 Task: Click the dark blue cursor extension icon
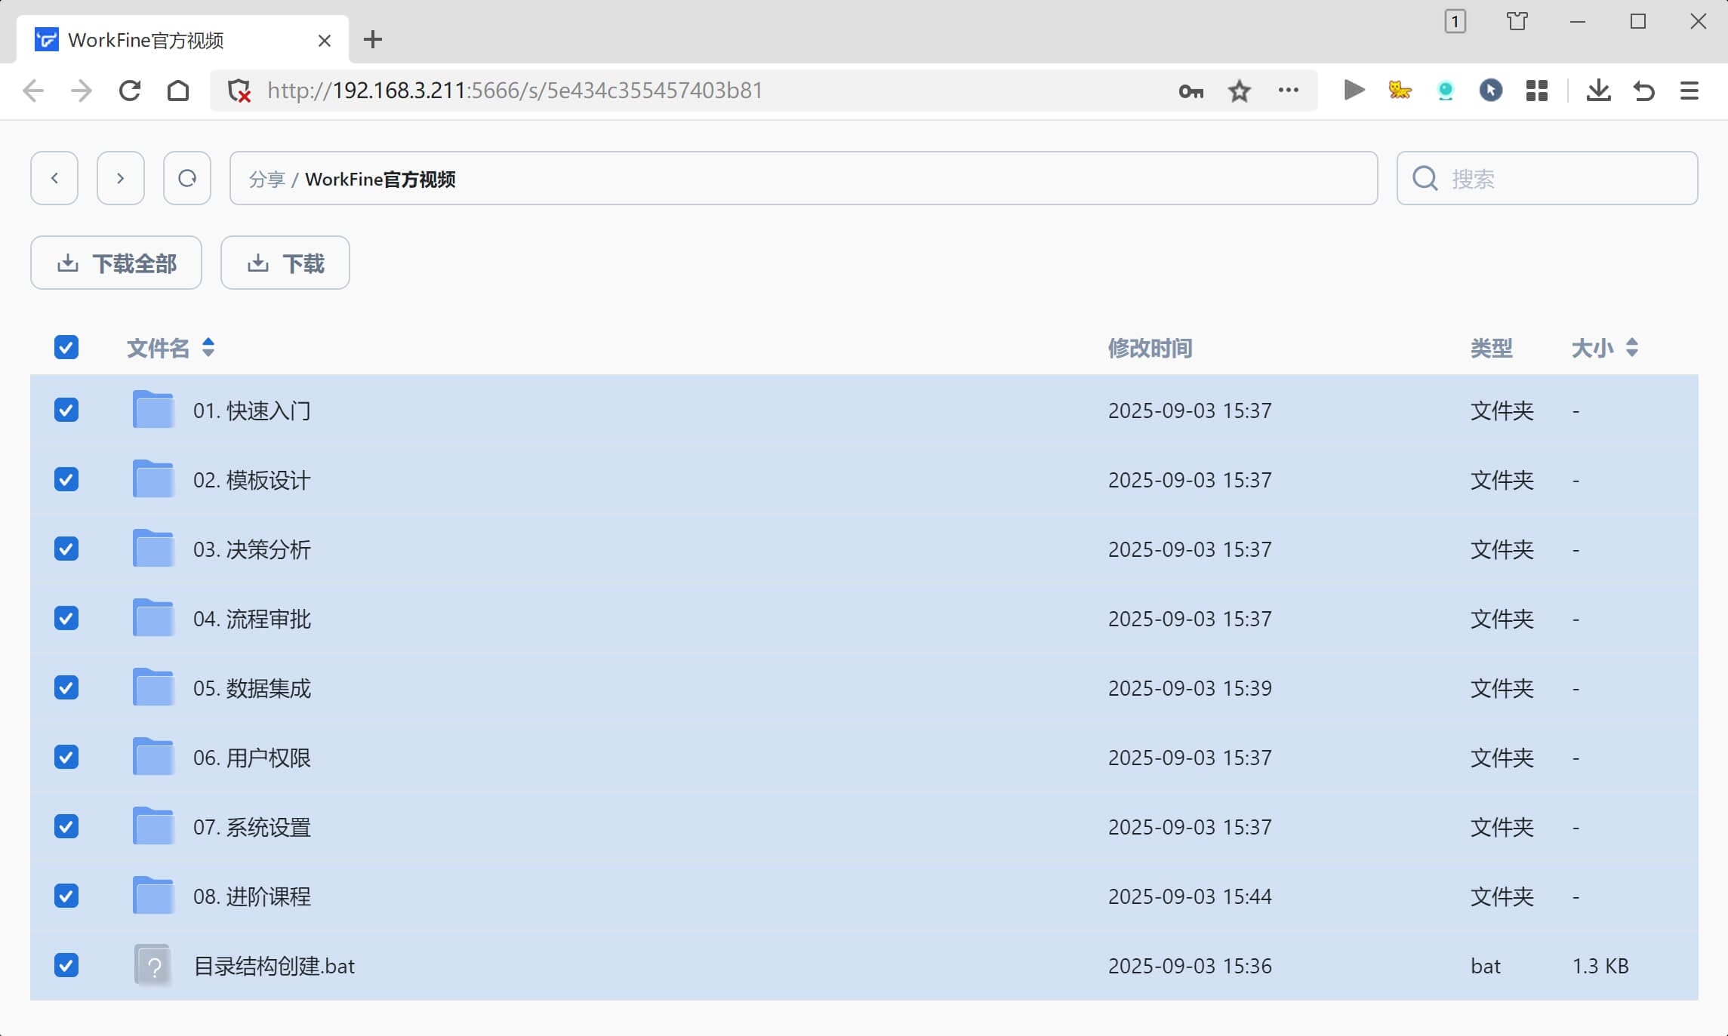pos(1491,91)
